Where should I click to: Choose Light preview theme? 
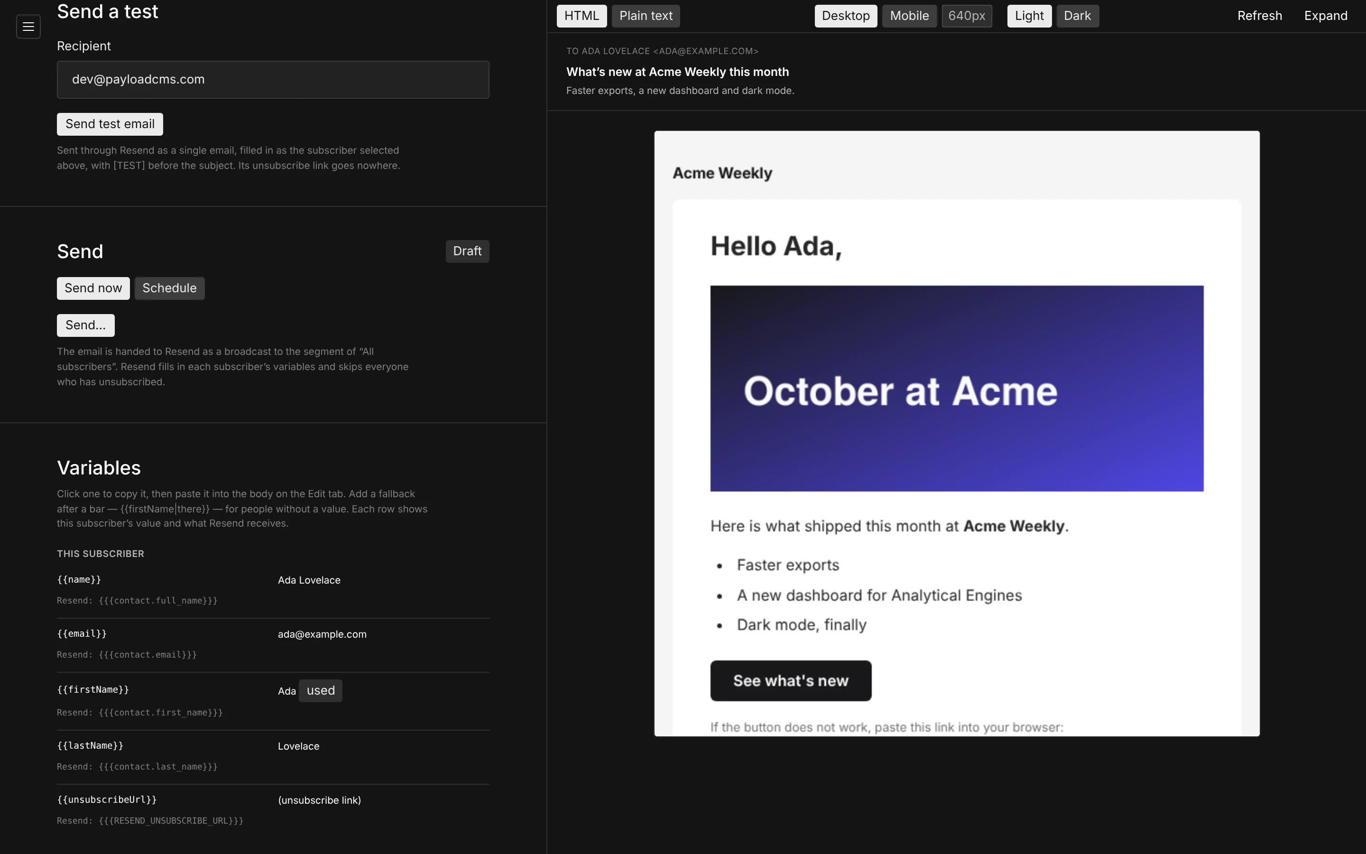1029,16
